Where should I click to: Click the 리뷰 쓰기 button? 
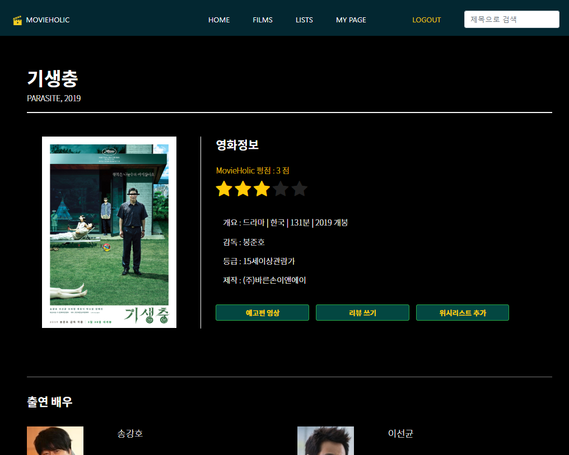(362, 312)
